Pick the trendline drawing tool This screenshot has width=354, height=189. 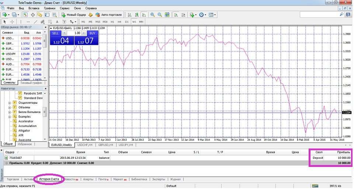35,22
